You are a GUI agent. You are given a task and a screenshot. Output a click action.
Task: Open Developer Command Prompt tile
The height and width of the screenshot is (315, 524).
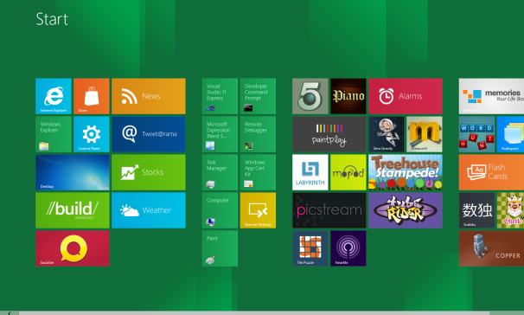[x=258, y=96]
